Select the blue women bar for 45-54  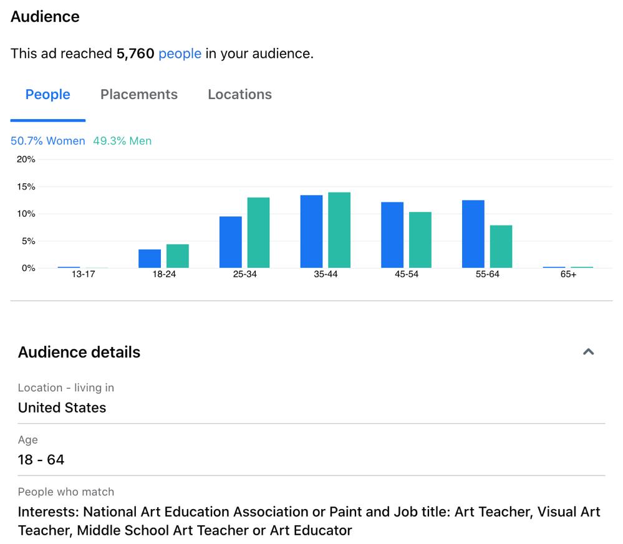pyautogui.click(x=392, y=235)
